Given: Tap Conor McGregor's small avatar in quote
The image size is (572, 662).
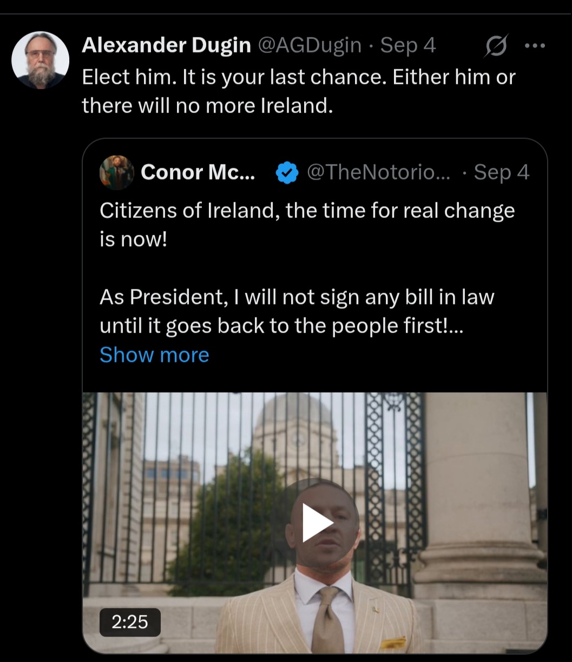Looking at the screenshot, I should point(116,173).
